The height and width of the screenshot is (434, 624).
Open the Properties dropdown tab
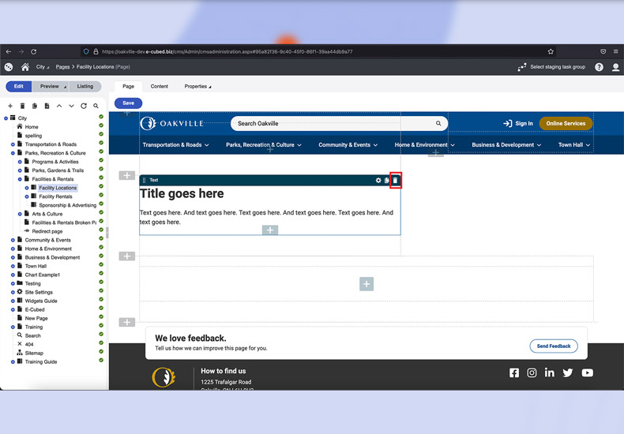point(197,86)
